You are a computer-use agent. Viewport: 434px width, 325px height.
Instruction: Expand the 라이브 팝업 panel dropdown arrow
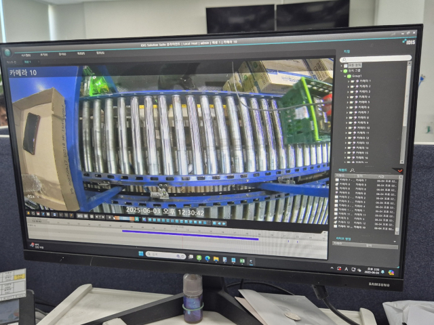point(395,242)
